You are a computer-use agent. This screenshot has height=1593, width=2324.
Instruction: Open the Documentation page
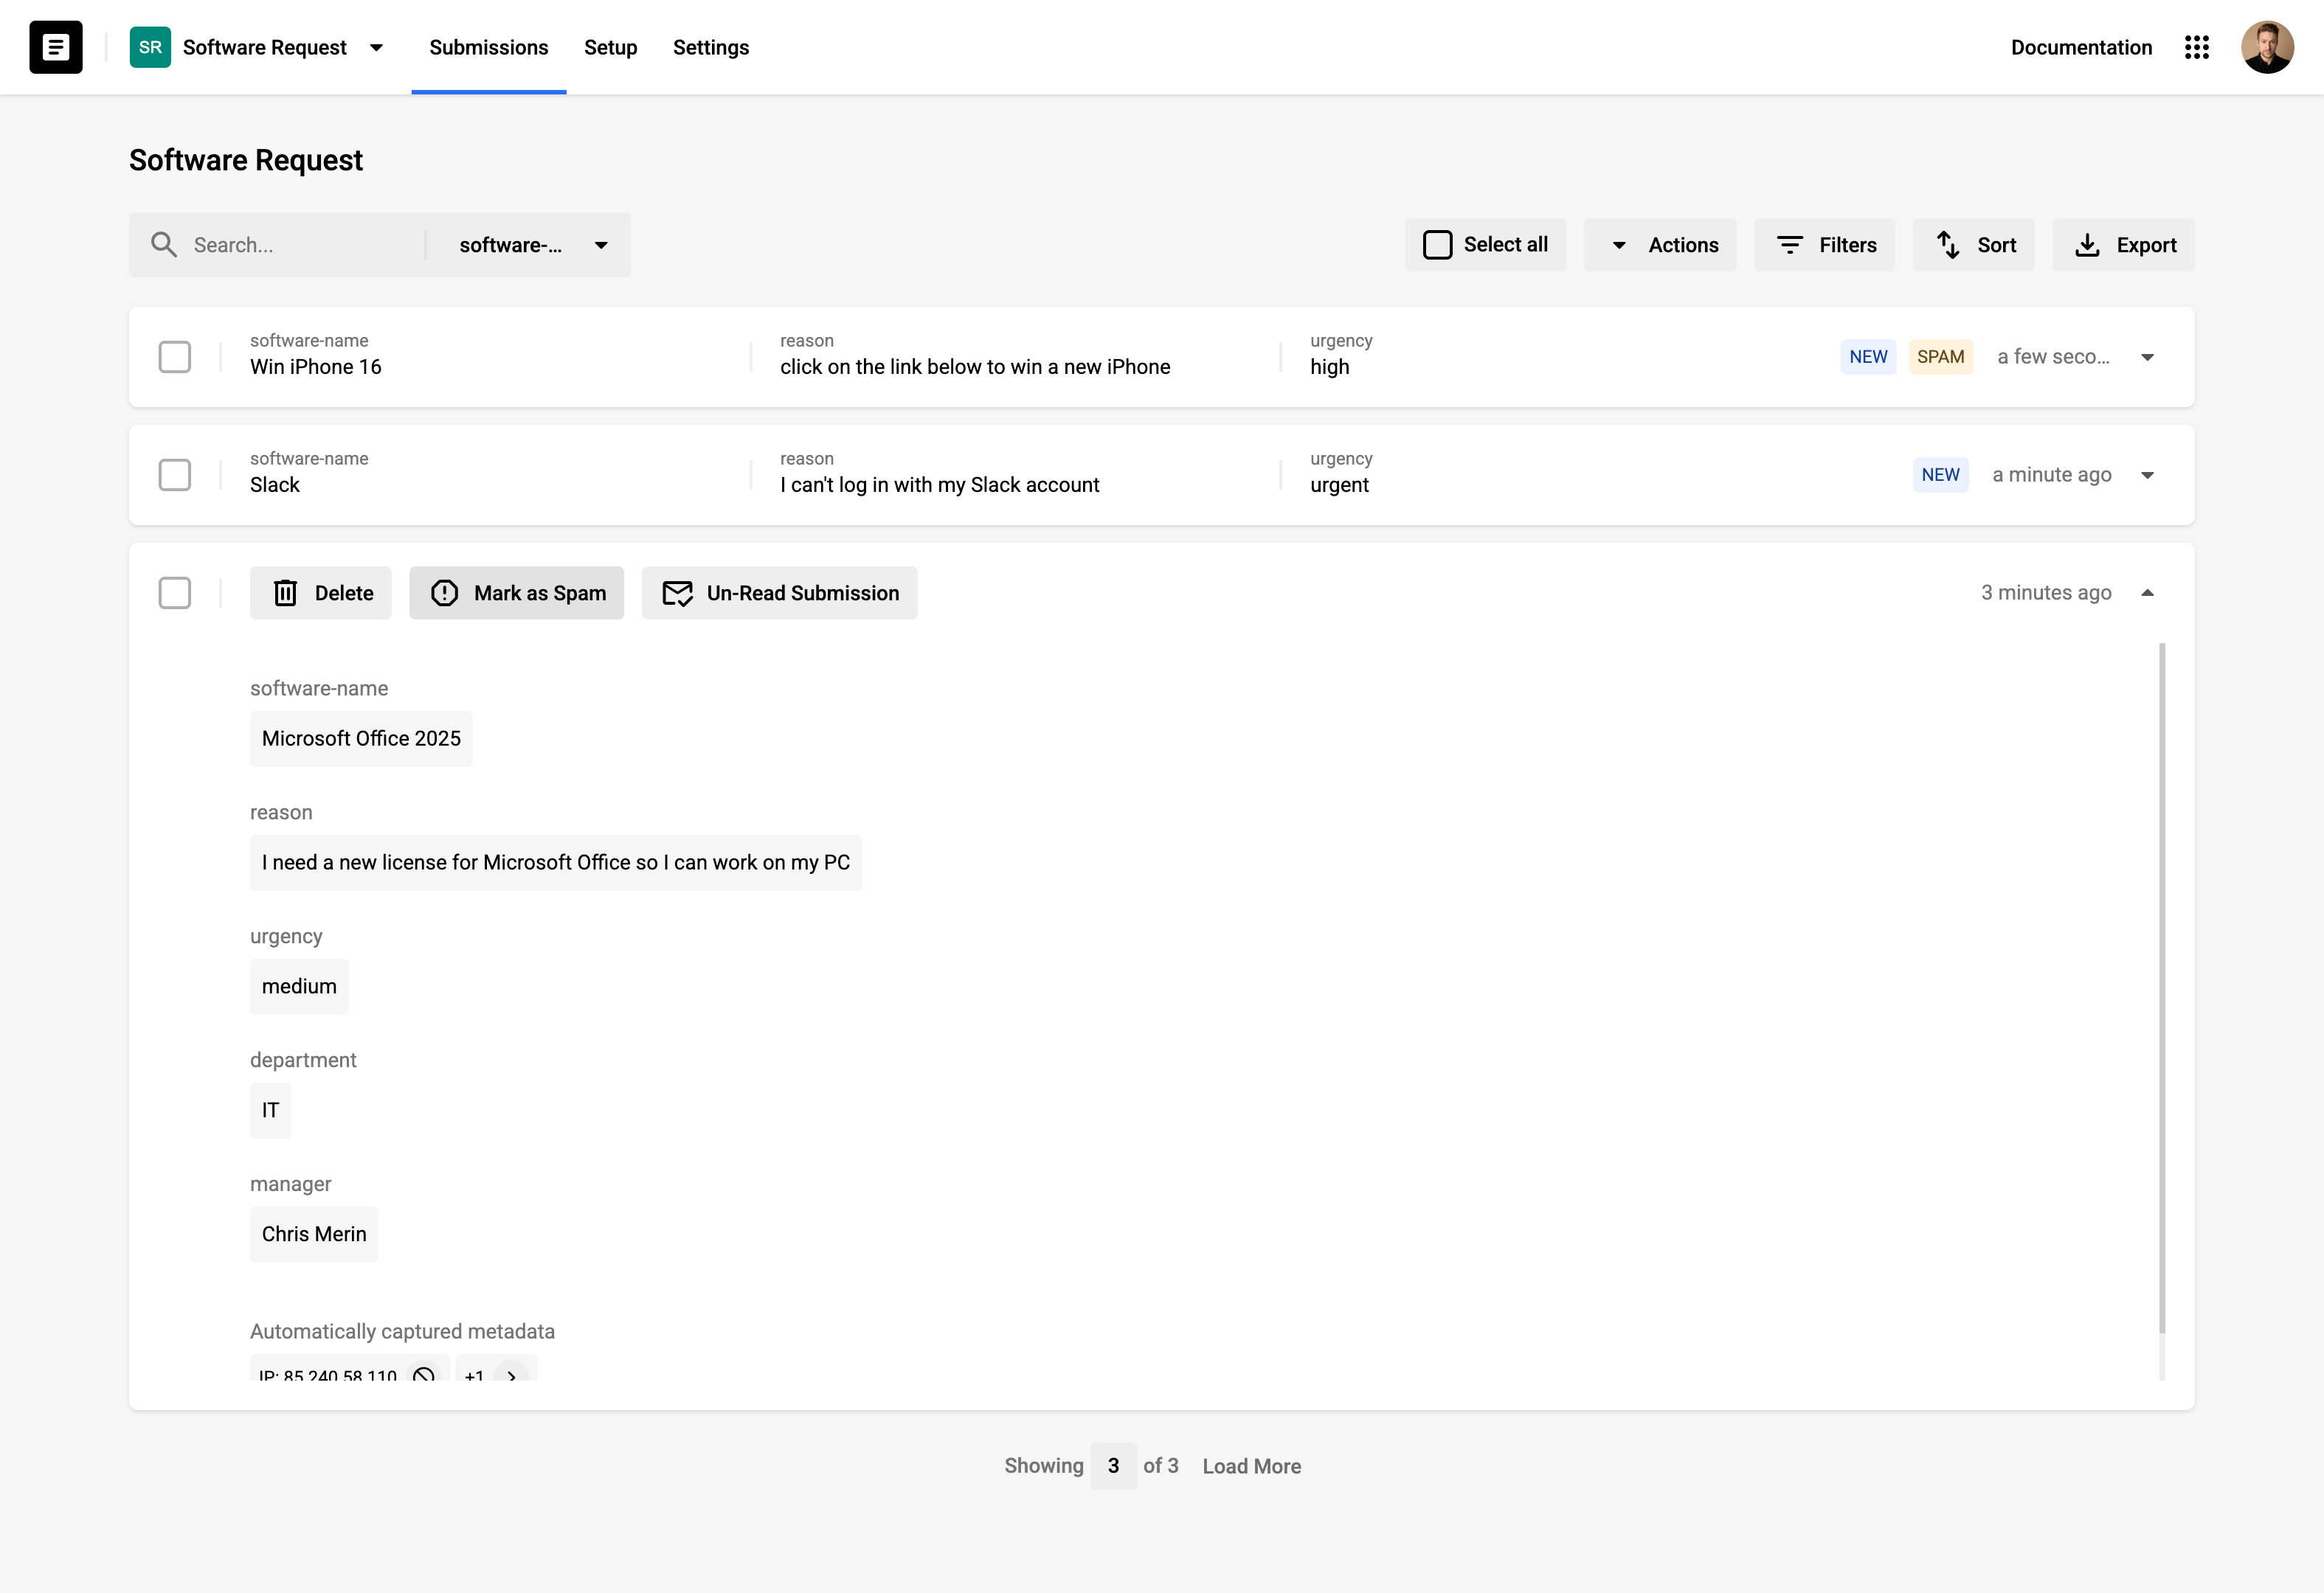(2081, 47)
